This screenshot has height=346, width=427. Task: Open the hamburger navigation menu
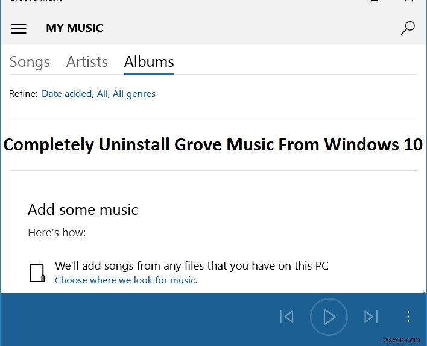[x=19, y=28]
